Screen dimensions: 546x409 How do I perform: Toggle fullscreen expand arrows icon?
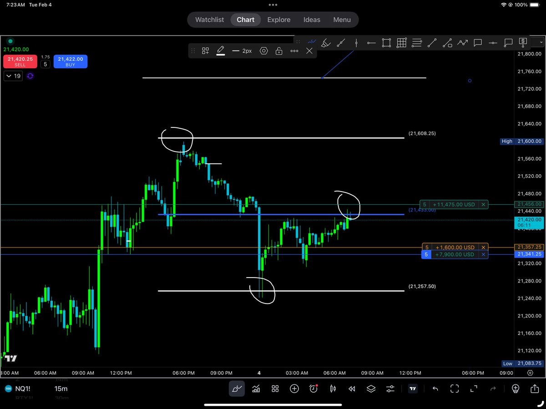coord(474,389)
